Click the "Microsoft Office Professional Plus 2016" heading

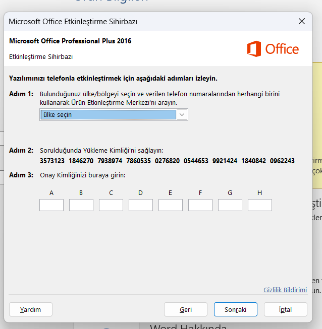tap(70, 41)
